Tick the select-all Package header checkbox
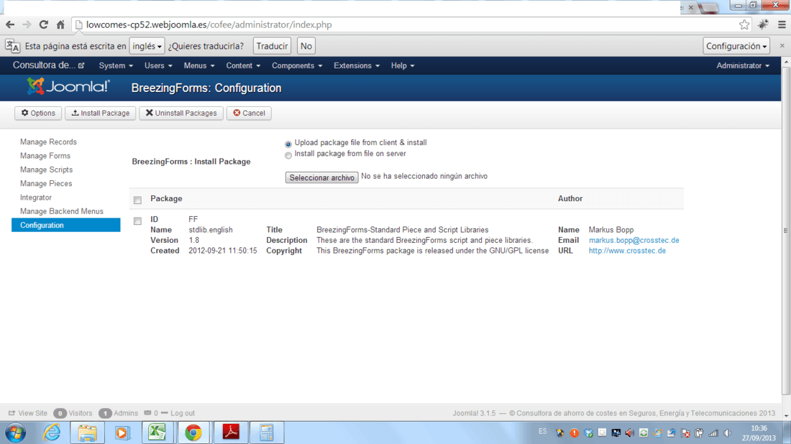The image size is (791, 444). point(138,200)
